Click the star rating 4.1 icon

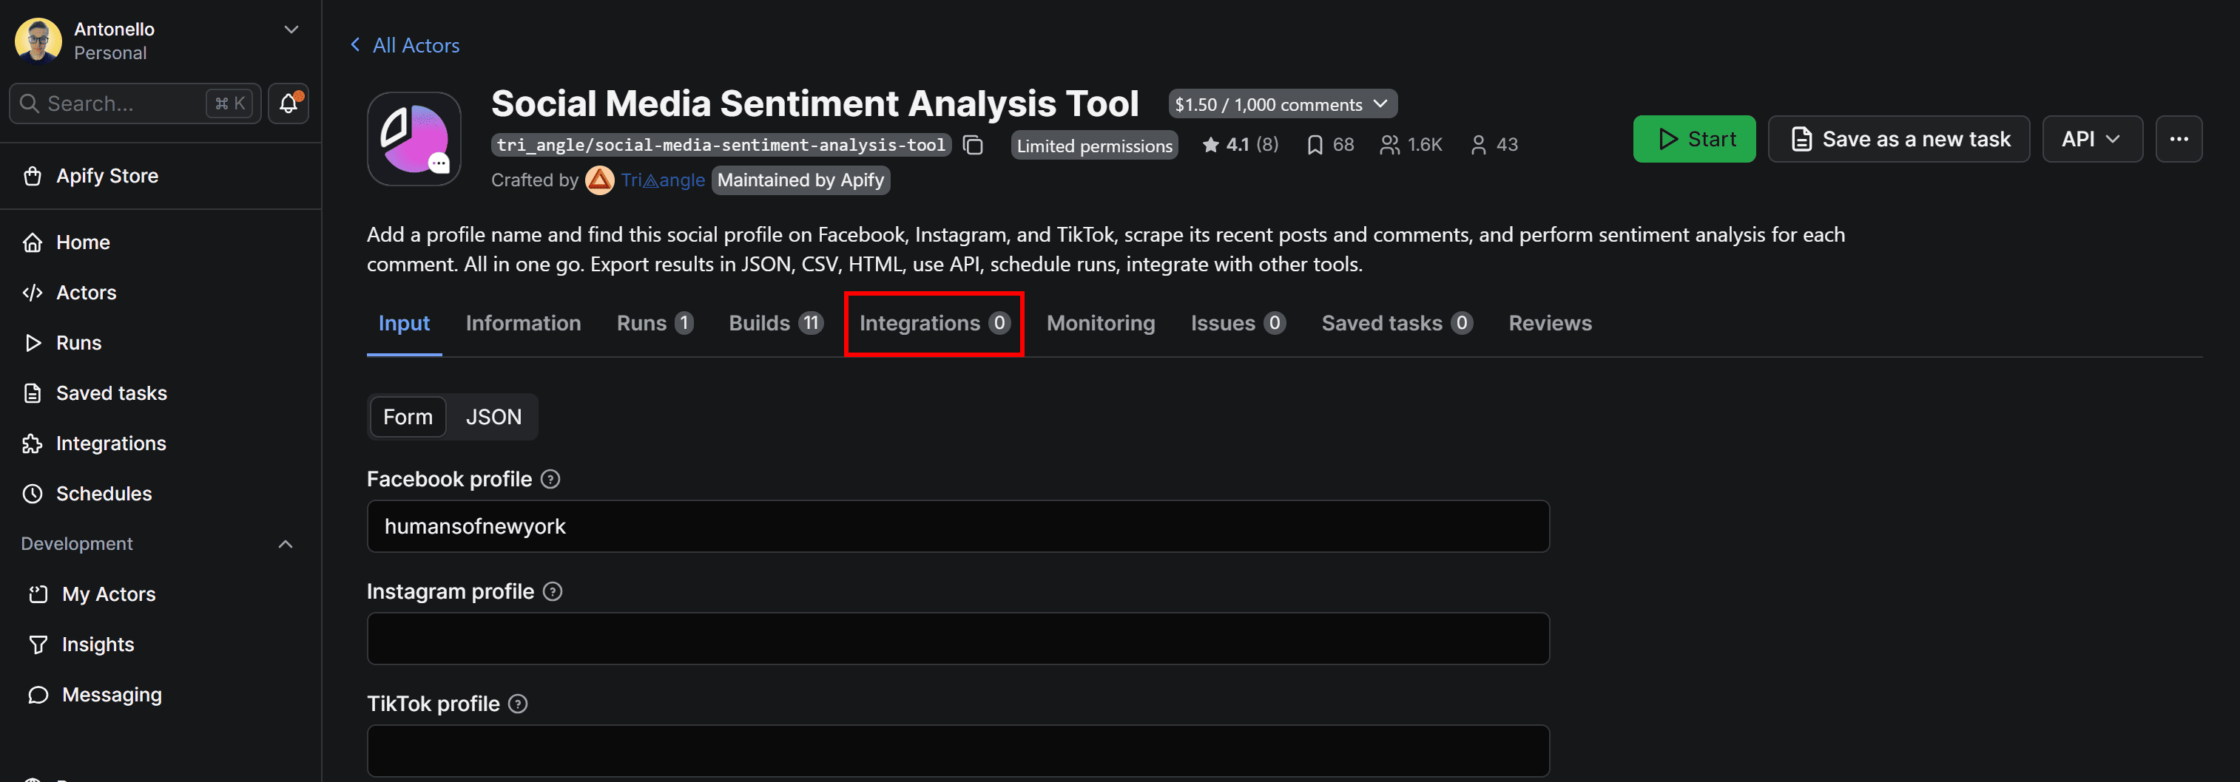tap(1210, 144)
